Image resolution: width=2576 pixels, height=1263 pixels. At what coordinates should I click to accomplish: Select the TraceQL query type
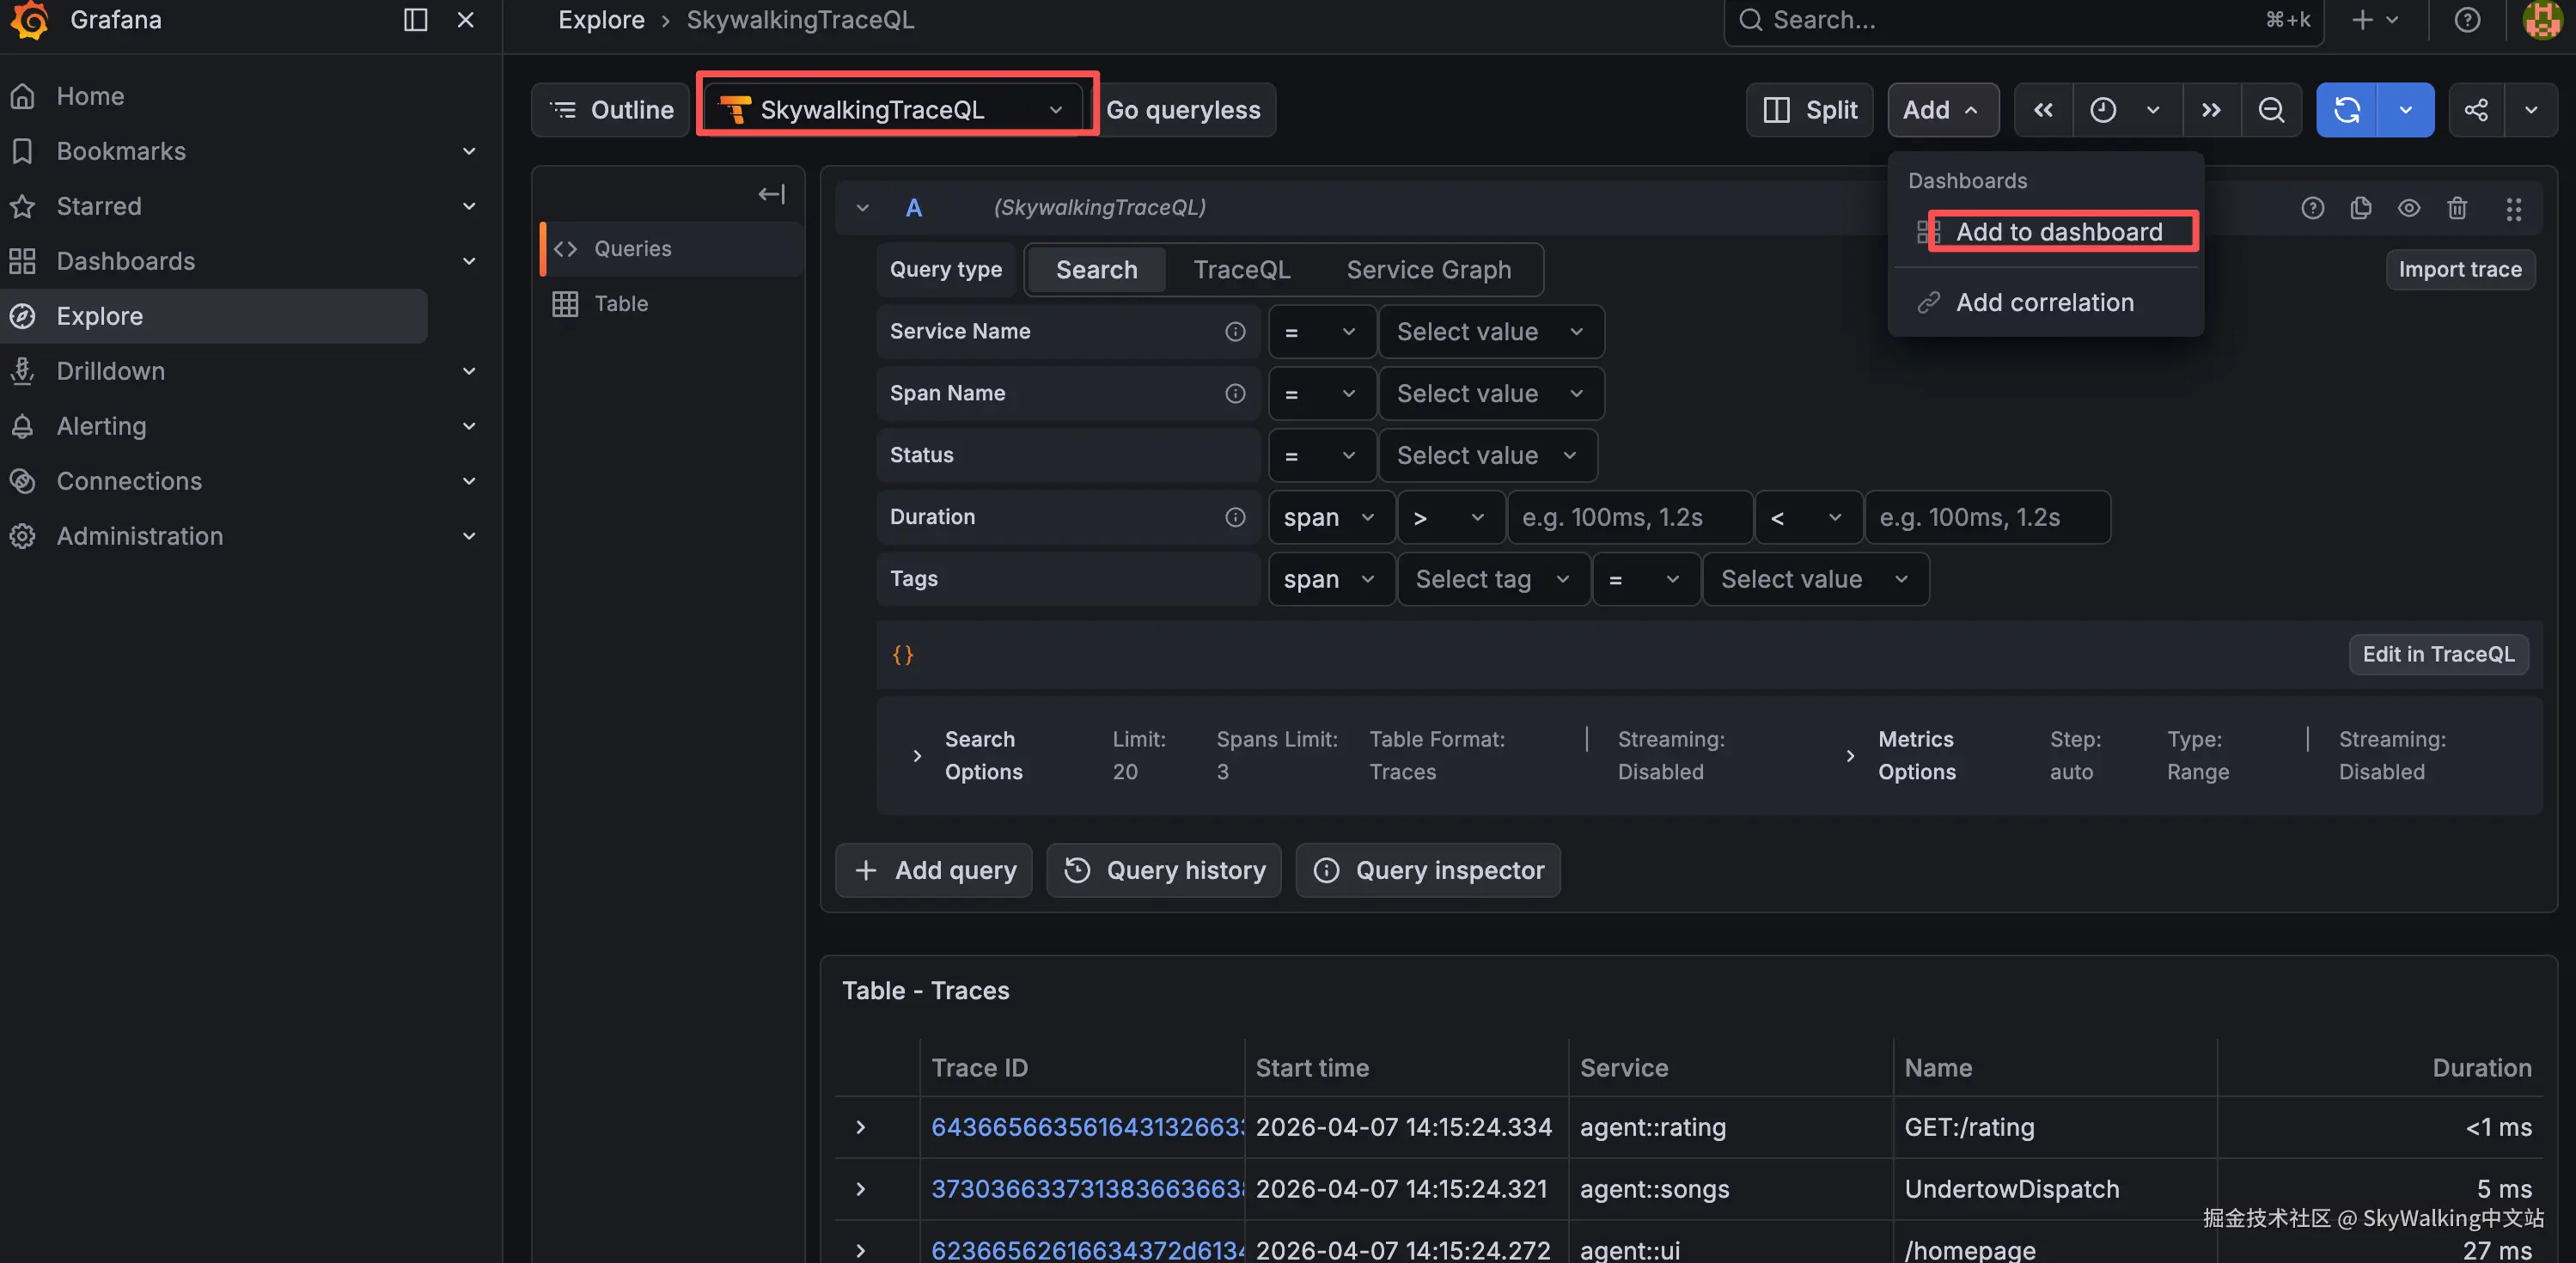click(x=1241, y=270)
